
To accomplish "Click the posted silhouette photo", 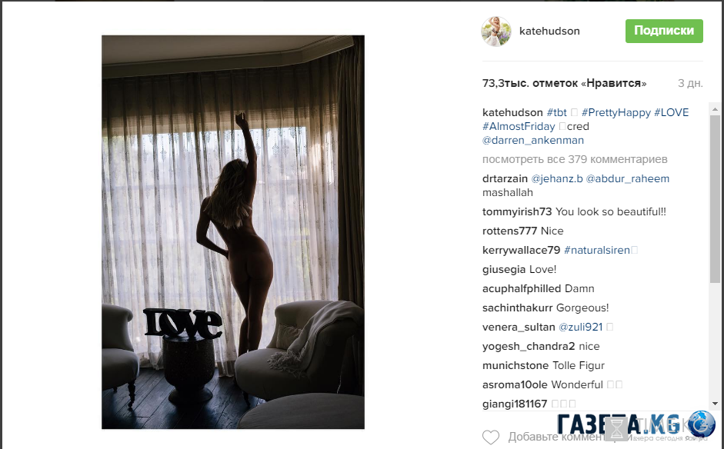I will (x=233, y=232).
